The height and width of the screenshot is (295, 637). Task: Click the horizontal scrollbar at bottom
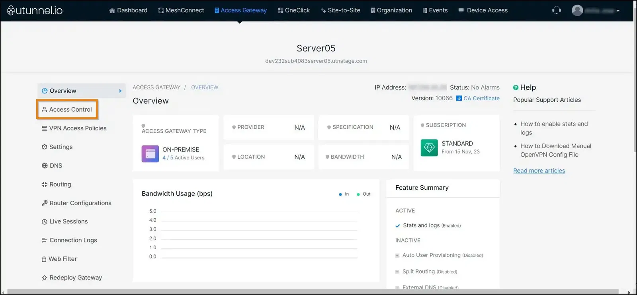click(313, 292)
